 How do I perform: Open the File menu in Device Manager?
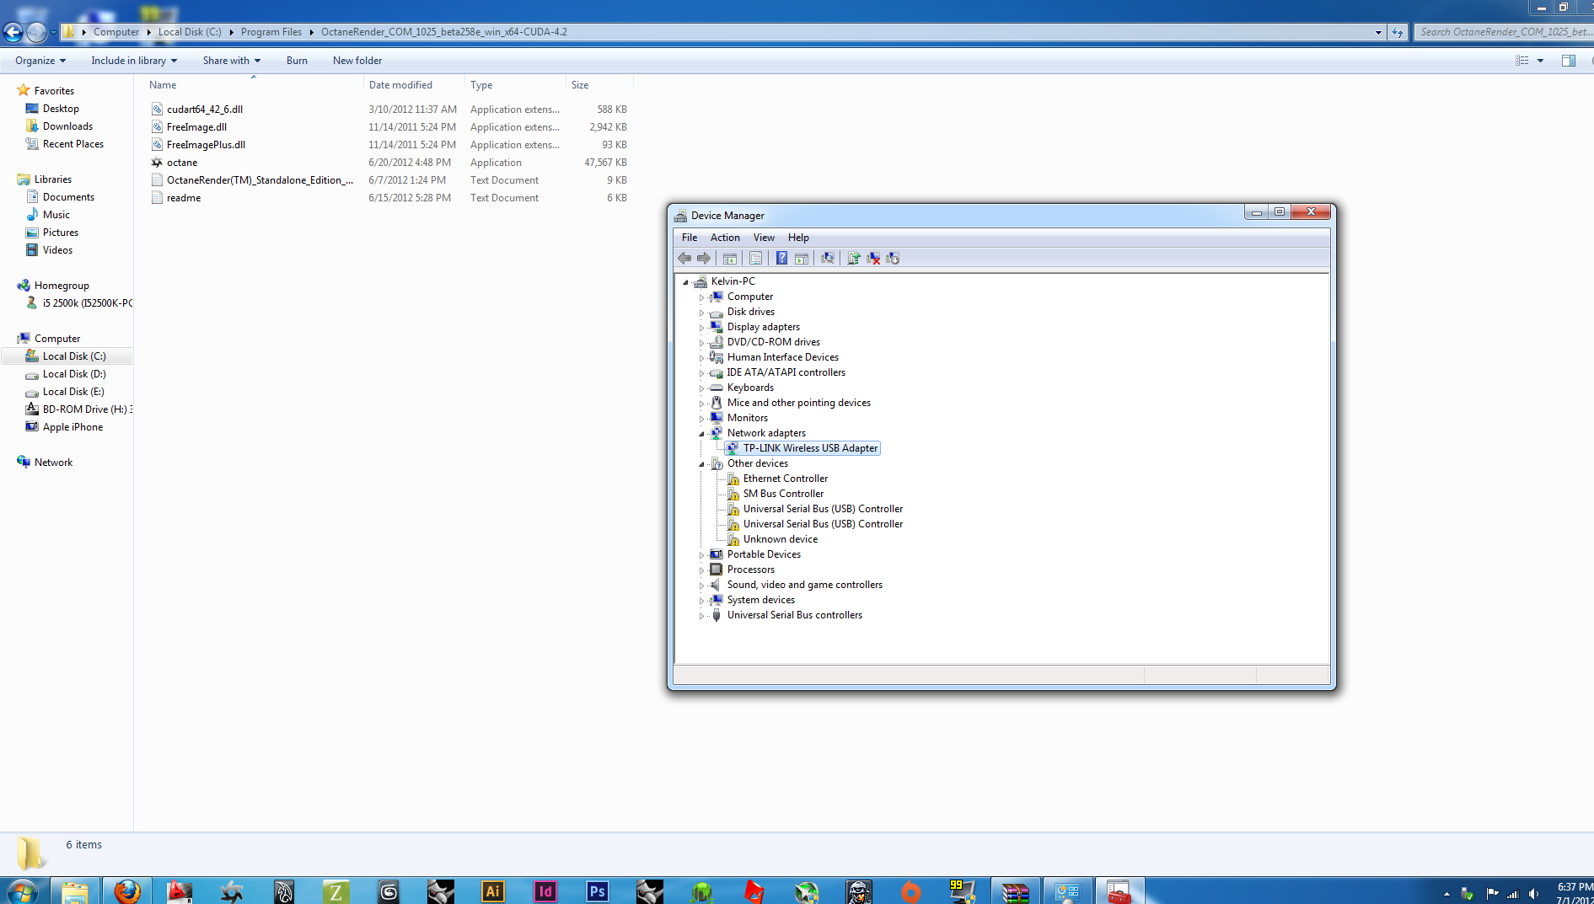690,238
